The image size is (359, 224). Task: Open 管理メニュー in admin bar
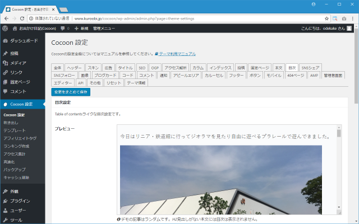tap(104, 29)
